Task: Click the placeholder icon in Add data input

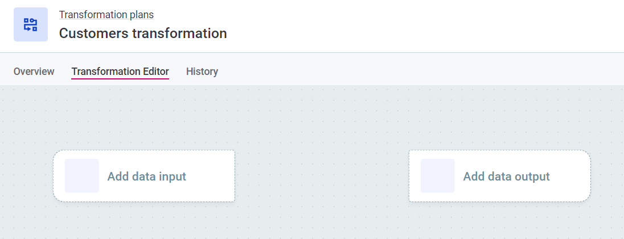Action: click(x=82, y=176)
